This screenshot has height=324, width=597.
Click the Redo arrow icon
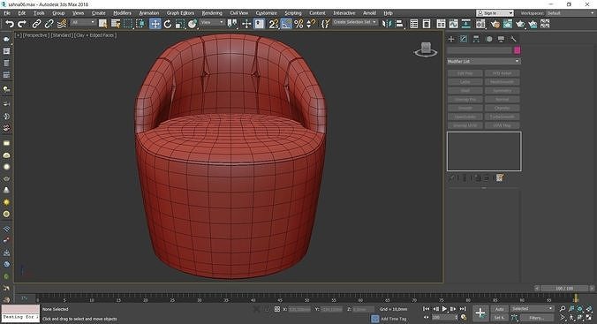point(22,24)
